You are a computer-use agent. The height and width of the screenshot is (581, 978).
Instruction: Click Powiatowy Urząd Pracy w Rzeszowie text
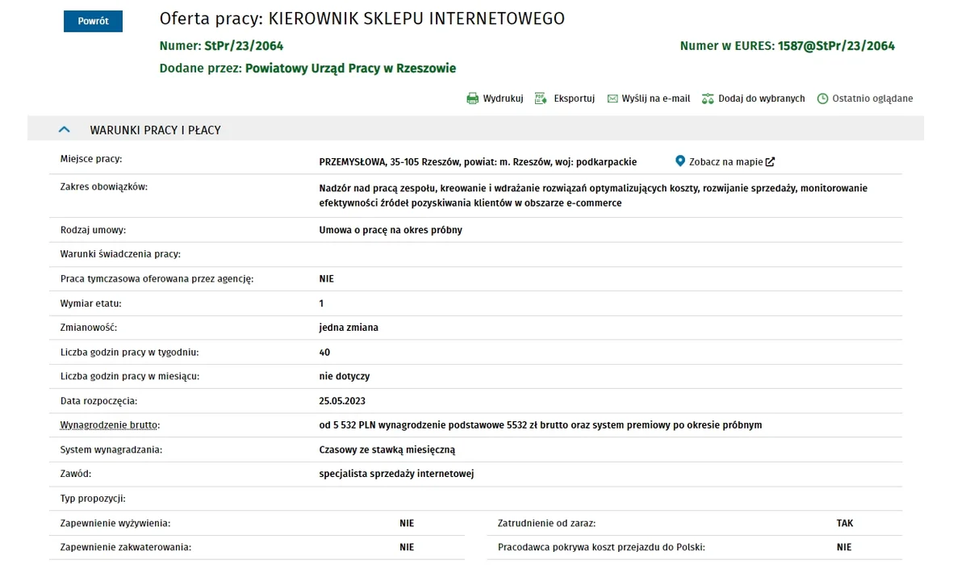350,69
